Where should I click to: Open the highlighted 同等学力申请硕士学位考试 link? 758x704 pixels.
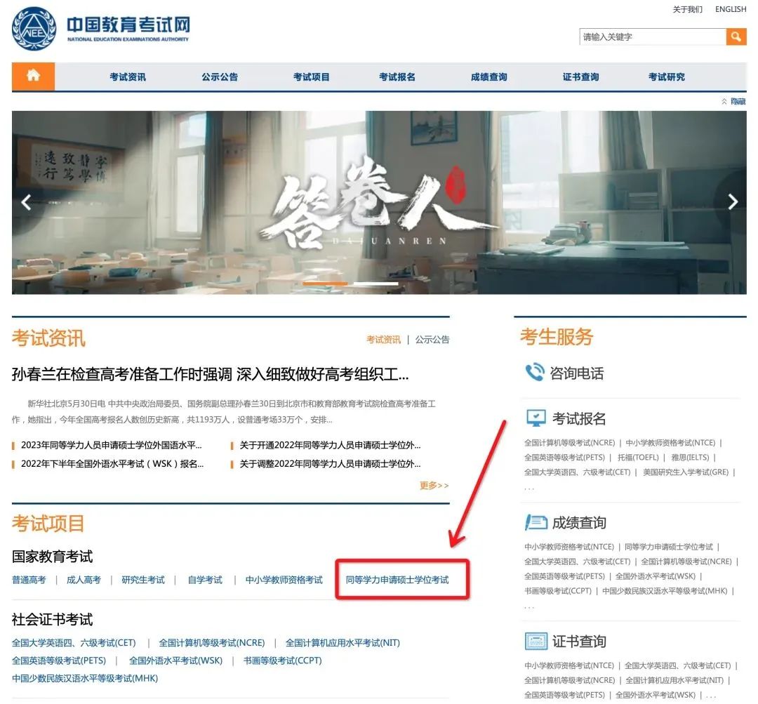[401, 580]
